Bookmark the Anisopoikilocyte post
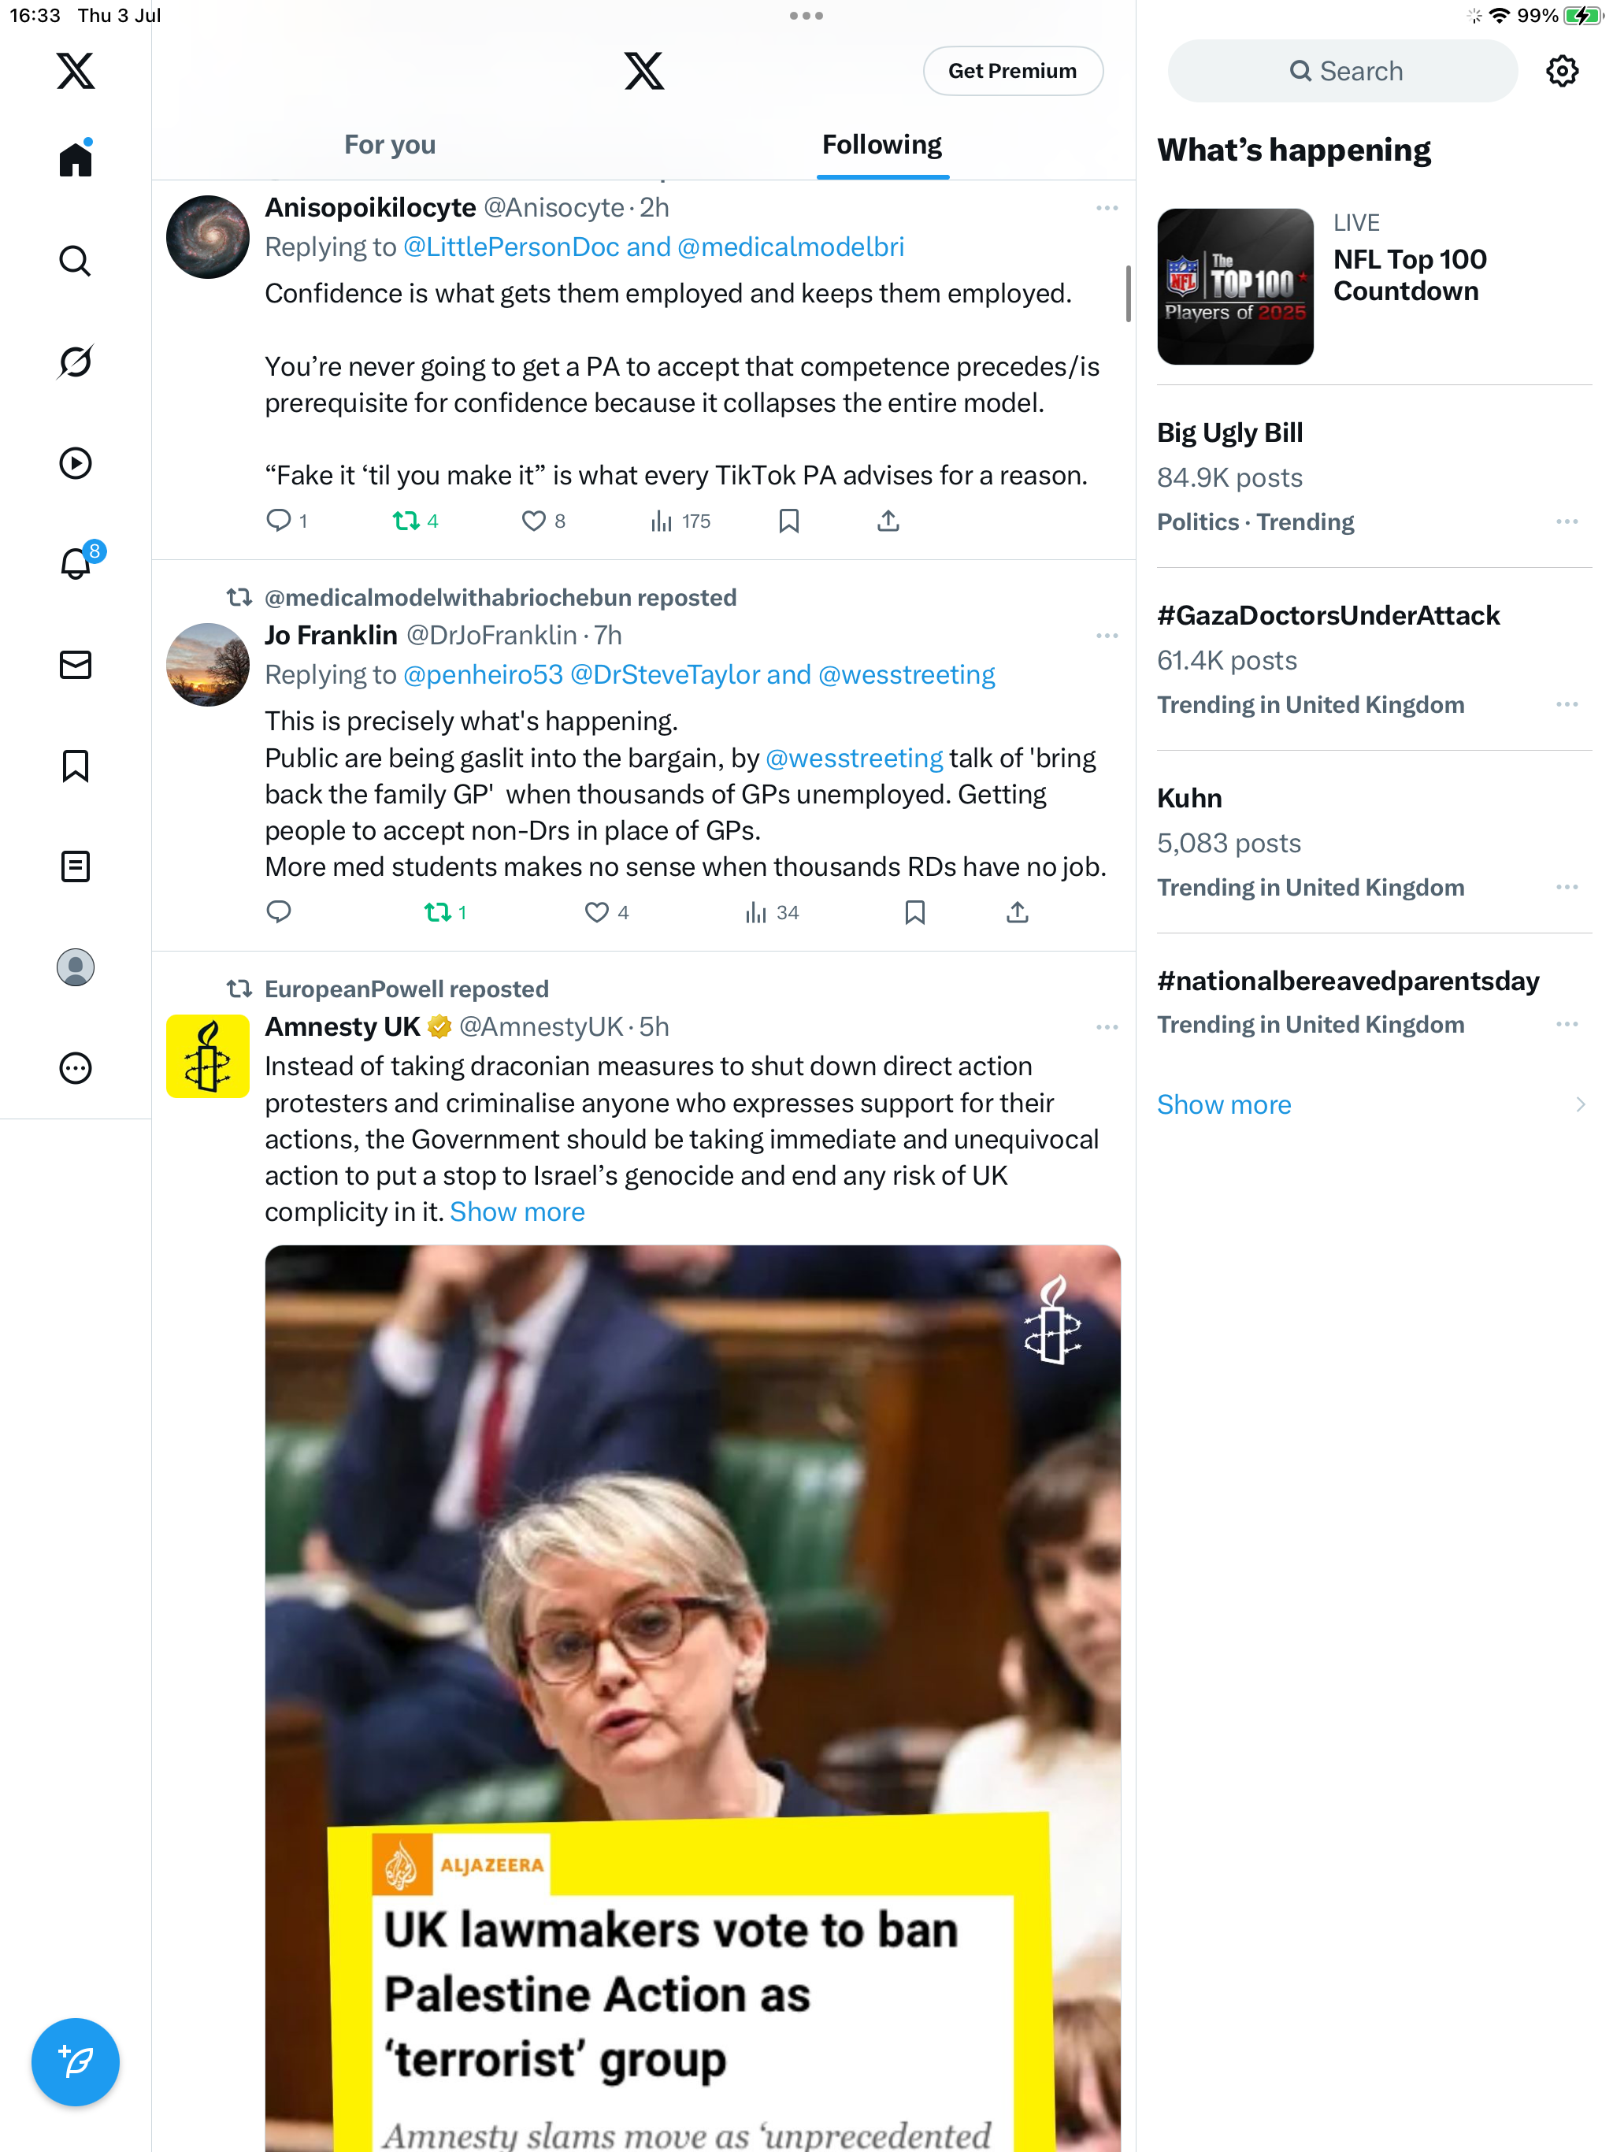The height and width of the screenshot is (2152, 1613). 789,521
